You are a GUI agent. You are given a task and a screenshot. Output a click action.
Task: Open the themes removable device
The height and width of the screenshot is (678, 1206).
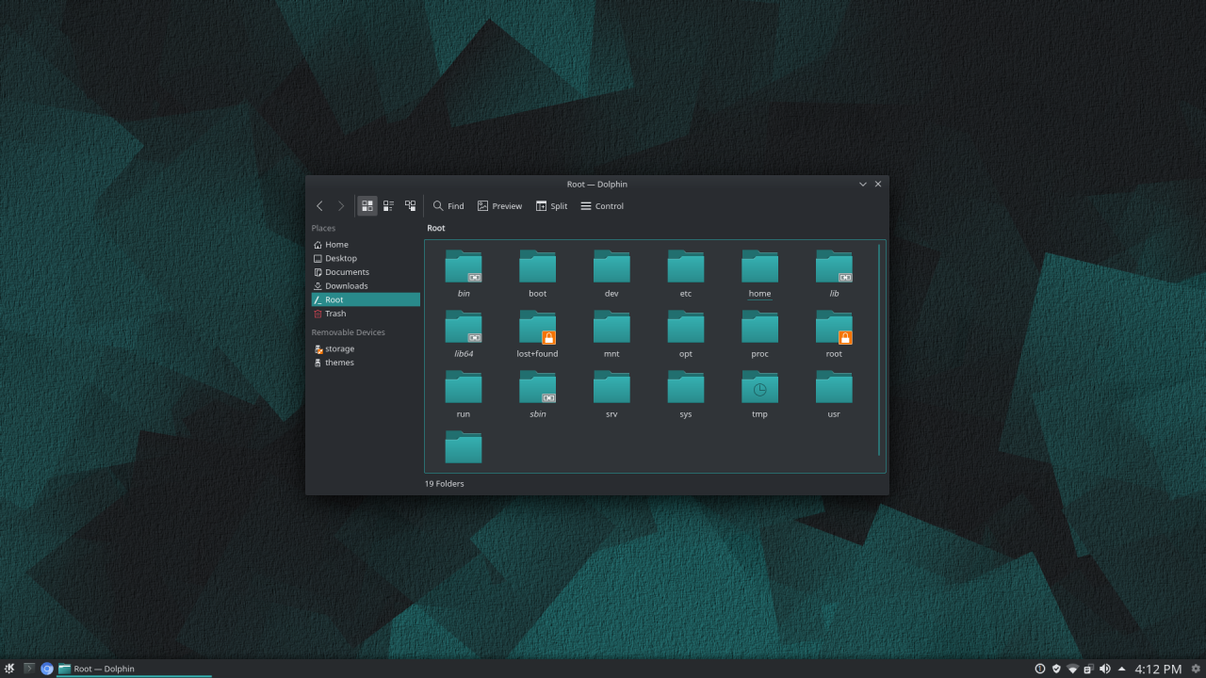366,363
